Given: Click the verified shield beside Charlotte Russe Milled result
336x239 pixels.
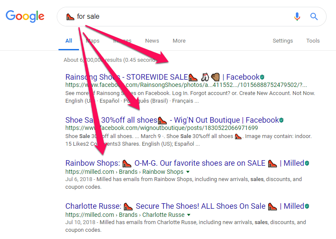Looking at the screenshot, I should 307,206.
